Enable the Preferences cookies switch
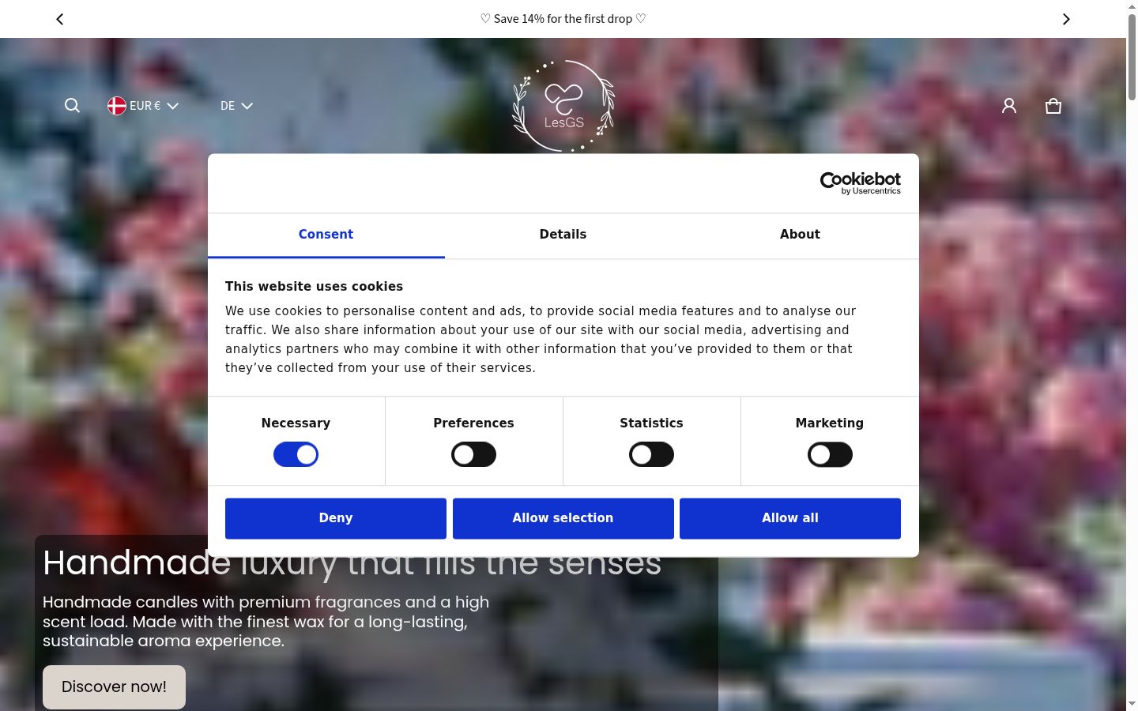 [x=473, y=454]
